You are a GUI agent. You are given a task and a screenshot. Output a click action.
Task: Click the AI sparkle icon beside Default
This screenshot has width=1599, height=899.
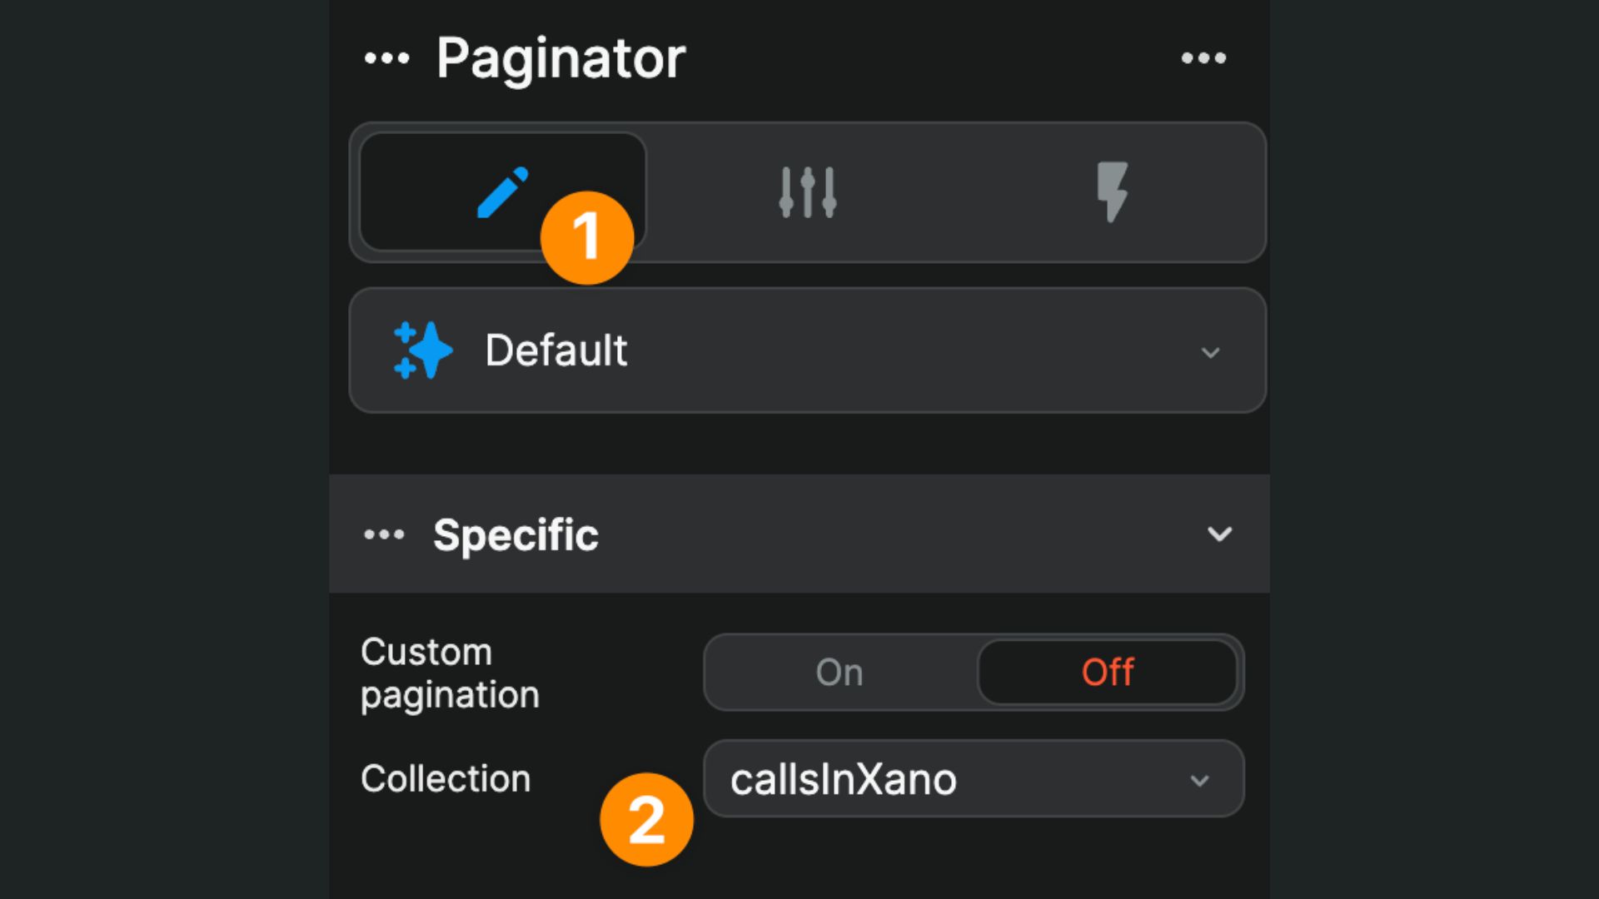[x=423, y=350]
